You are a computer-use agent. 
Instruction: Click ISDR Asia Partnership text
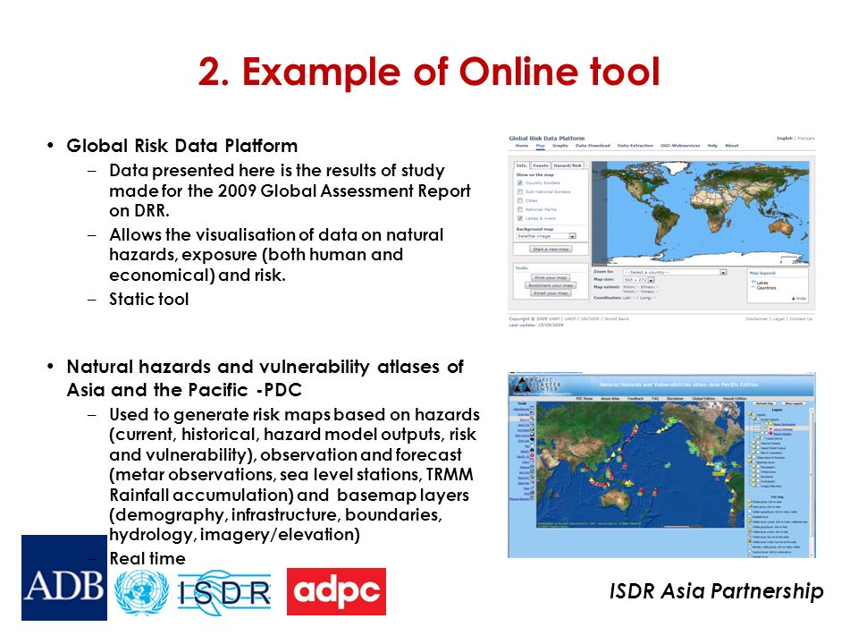click(716, 591)
